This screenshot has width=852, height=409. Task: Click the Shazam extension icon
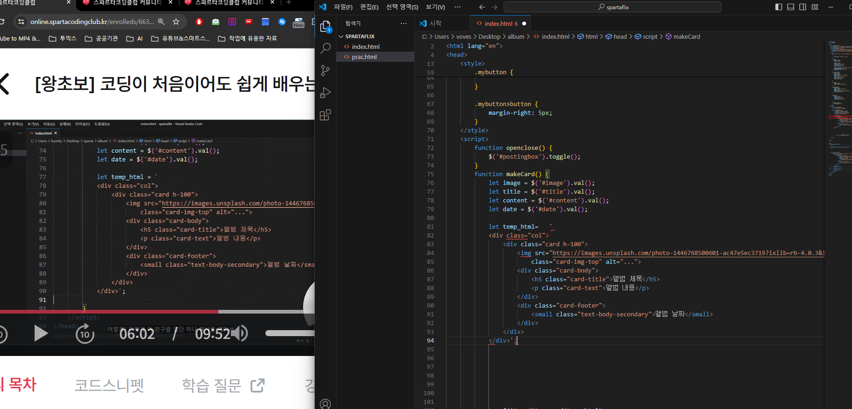pos(282,22)
